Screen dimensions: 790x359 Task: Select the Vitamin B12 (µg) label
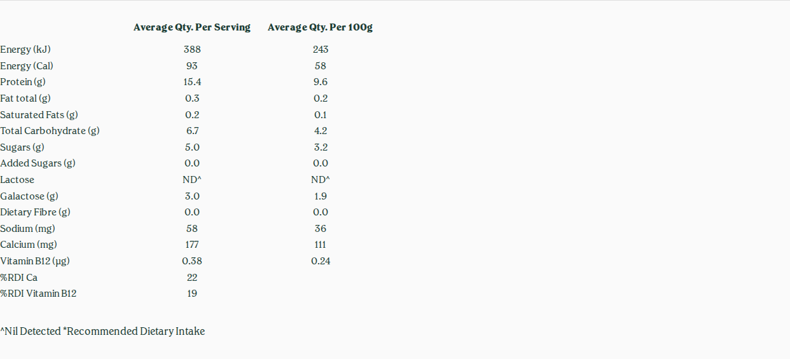[x=35, y=261]
